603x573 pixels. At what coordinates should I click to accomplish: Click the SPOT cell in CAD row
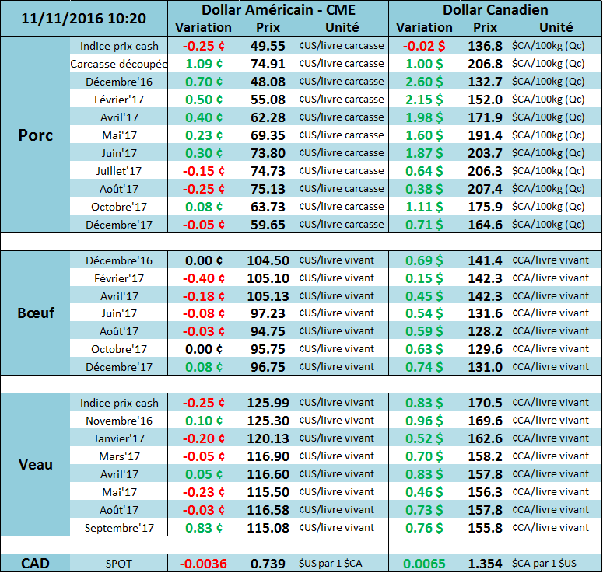(x=119, y=563)
